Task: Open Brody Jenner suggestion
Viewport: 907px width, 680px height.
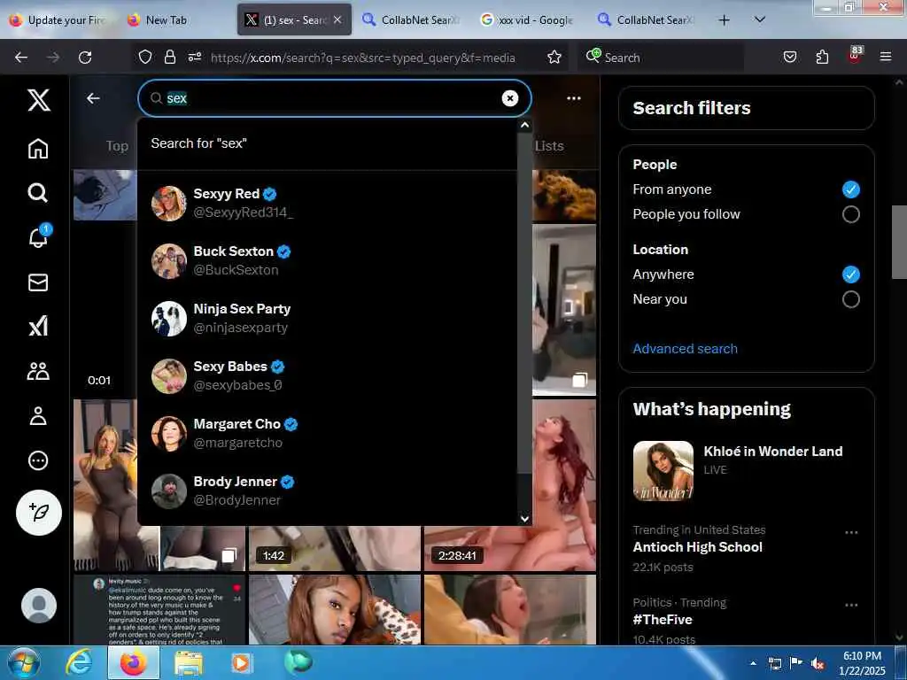Action: [x=328, y=491]
